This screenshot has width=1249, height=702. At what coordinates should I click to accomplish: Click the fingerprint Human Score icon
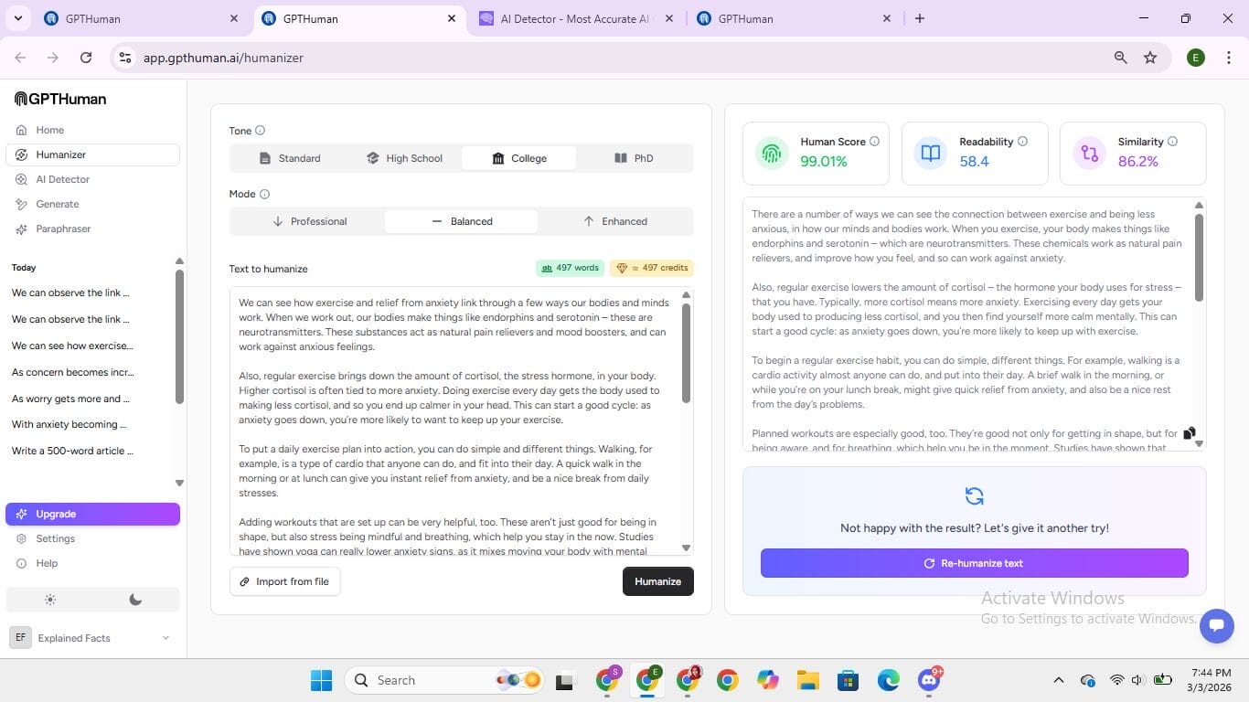(772, 153)
